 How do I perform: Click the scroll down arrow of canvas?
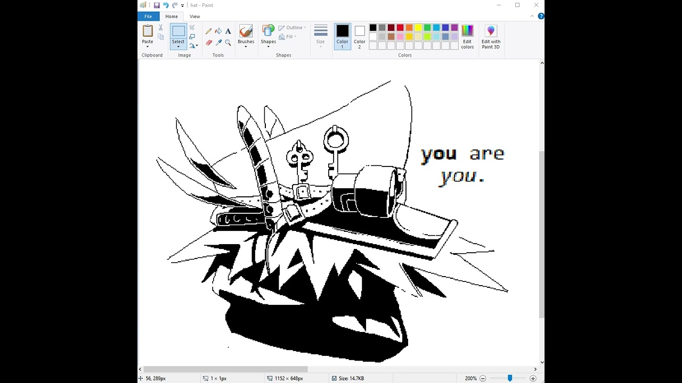point(542,362)
